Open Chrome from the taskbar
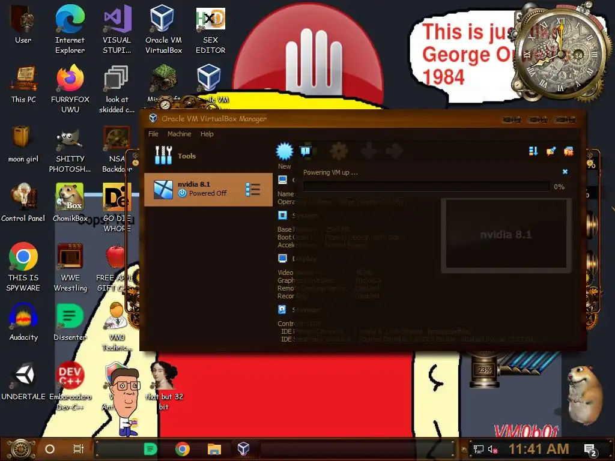615x461 pixels. point(183,449)
